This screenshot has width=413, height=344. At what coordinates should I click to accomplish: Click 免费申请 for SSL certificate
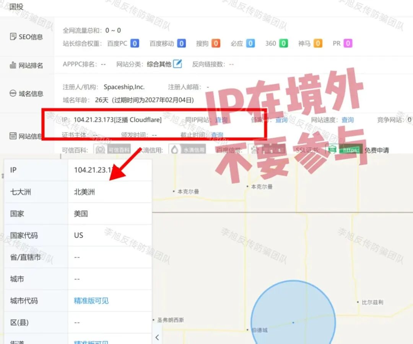click(x=377, y=150)
